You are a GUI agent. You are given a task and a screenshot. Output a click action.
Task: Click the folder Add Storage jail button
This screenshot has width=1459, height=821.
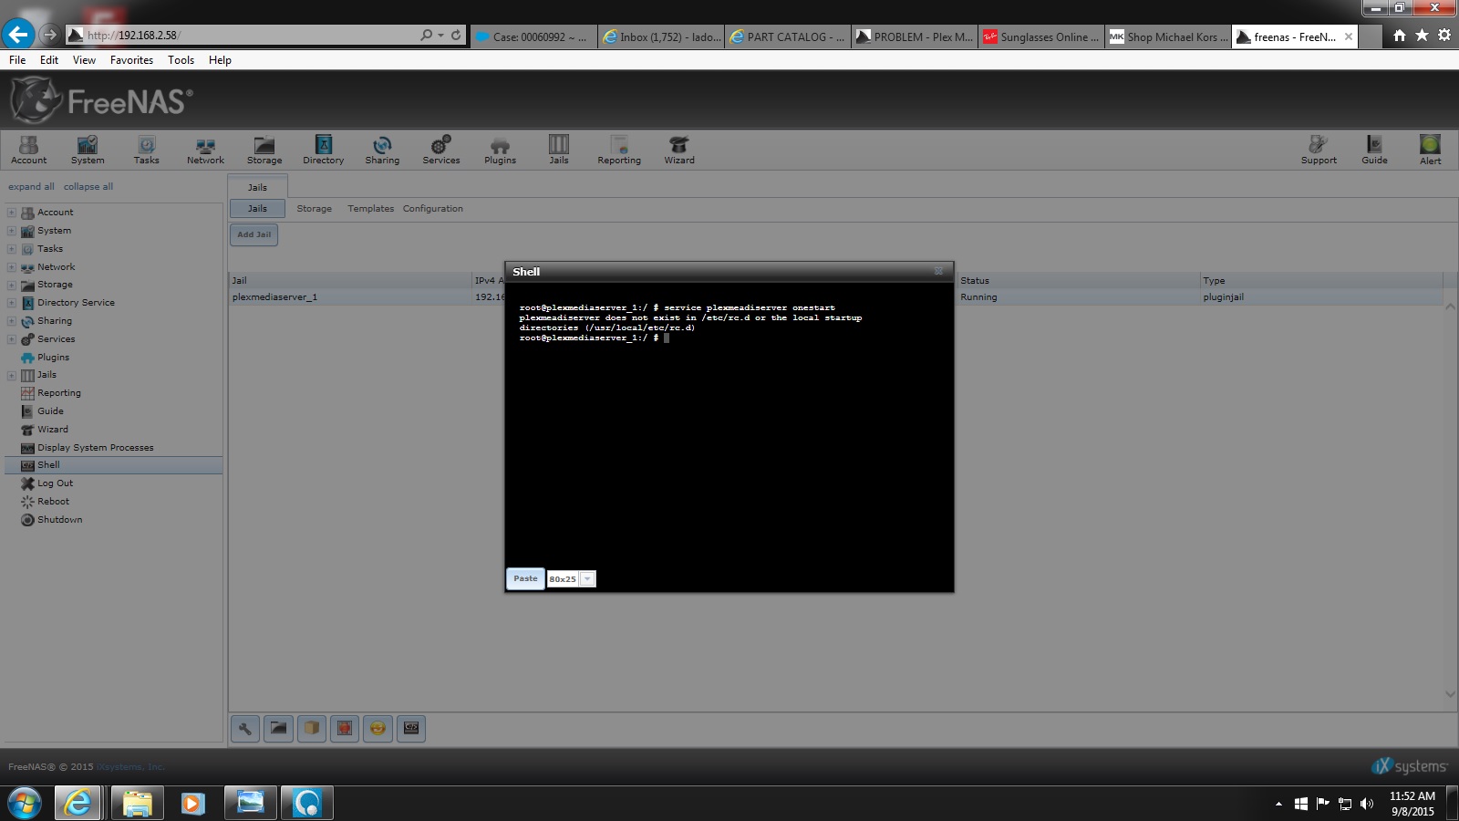click(x=278, y=728)
